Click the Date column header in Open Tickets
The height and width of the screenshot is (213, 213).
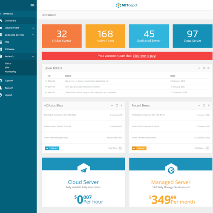[173, 76]
